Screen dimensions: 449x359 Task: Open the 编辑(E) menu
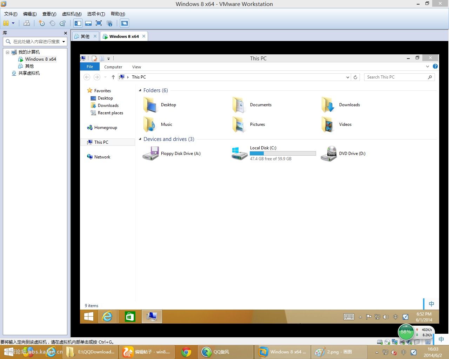pyautogui.click(x=30, y=14)
